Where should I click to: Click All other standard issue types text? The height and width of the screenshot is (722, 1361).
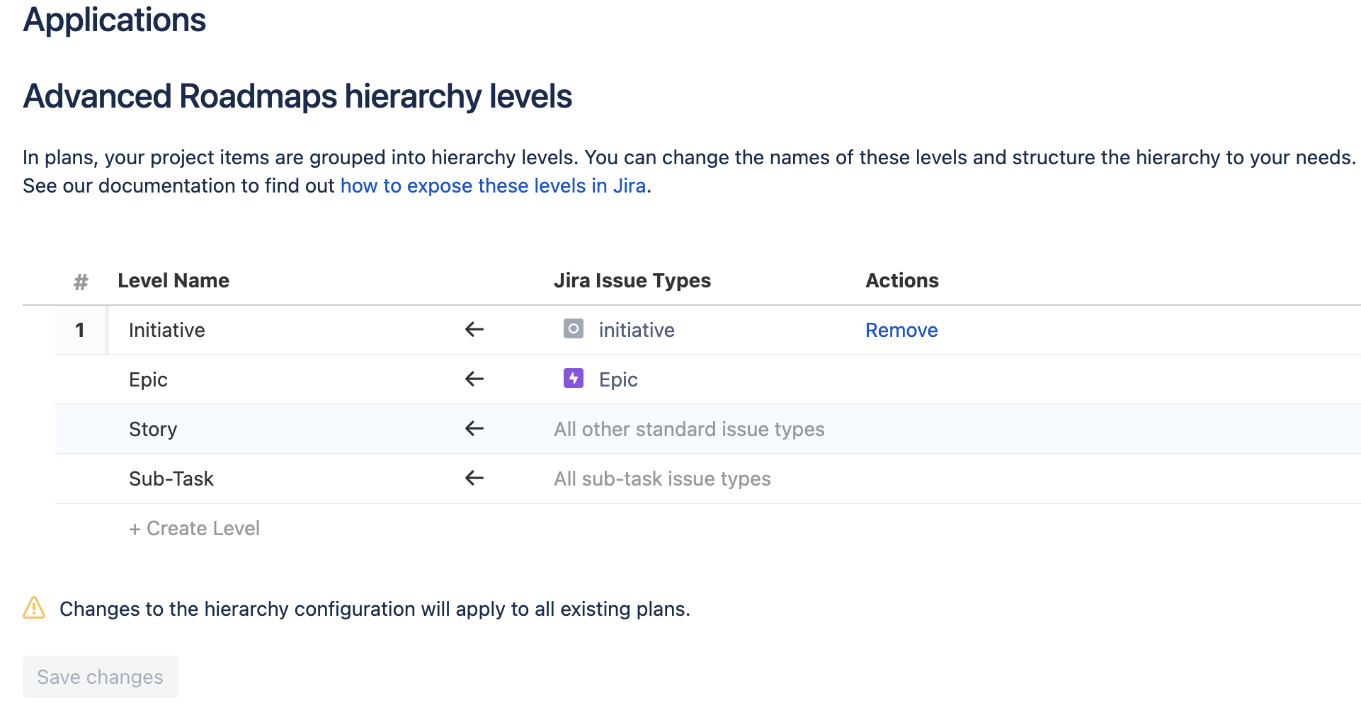(x=689, y=429)
